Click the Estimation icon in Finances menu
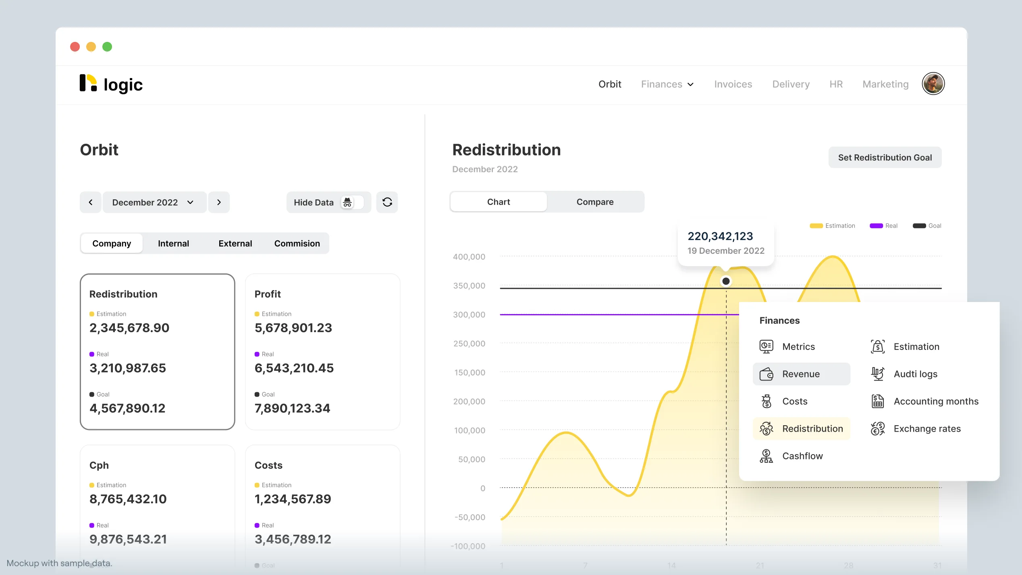 877,346
